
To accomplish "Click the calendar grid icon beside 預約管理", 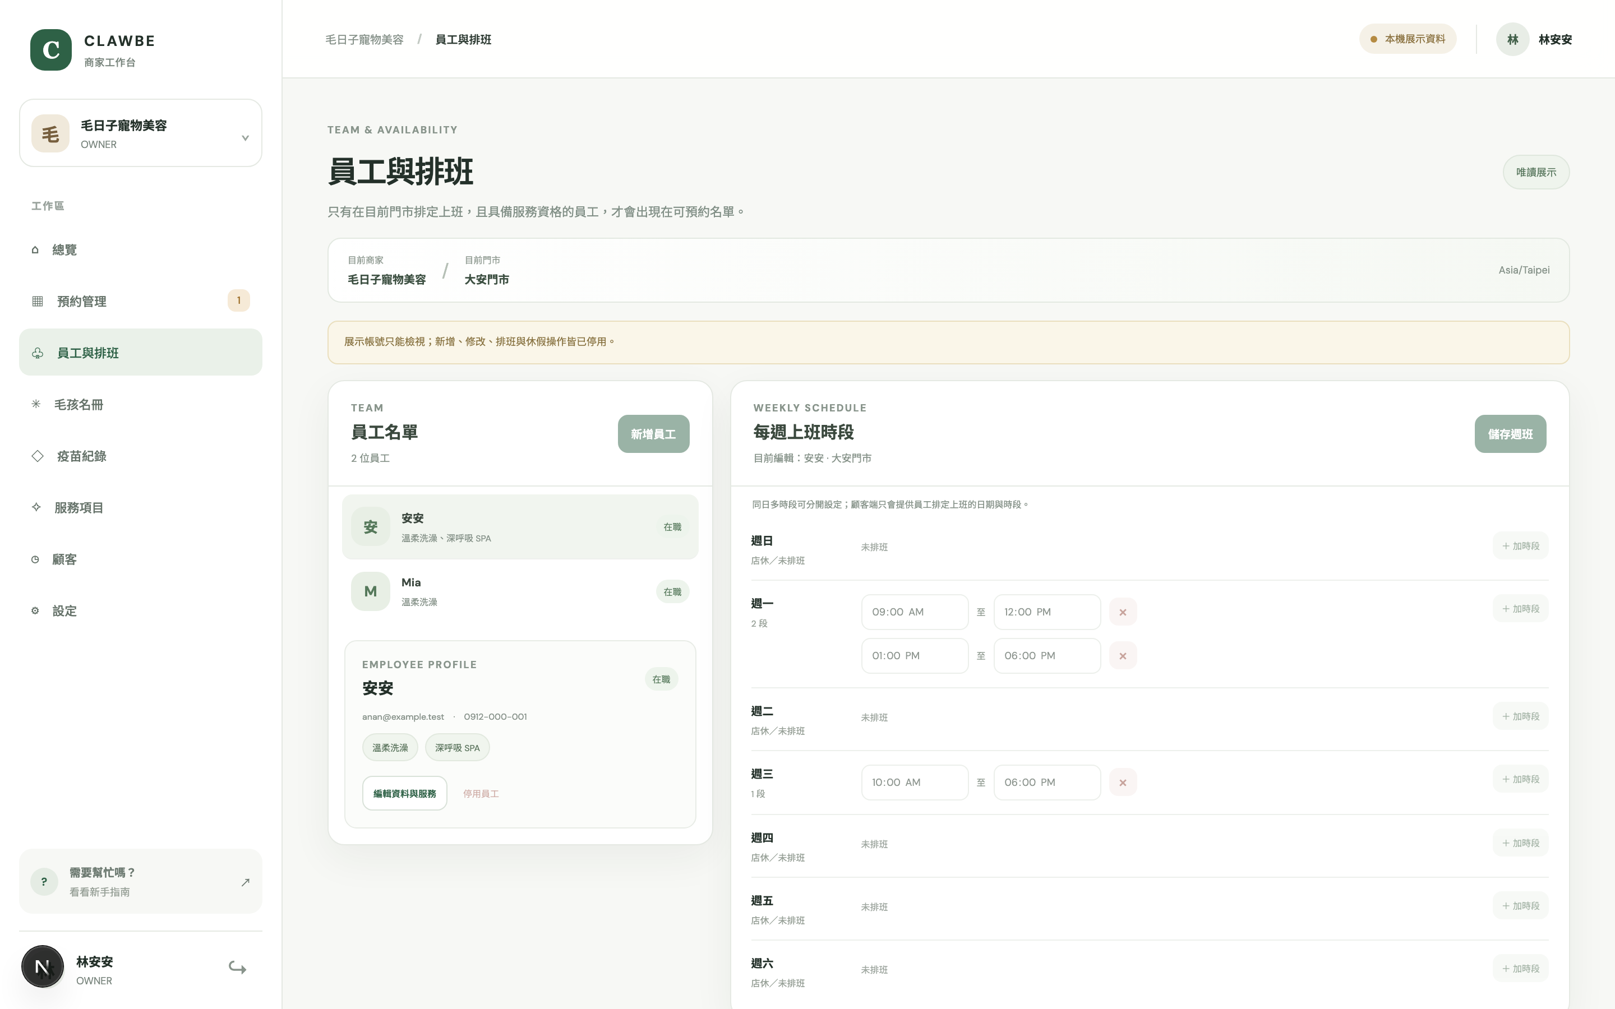I will [x=38, y=301].
